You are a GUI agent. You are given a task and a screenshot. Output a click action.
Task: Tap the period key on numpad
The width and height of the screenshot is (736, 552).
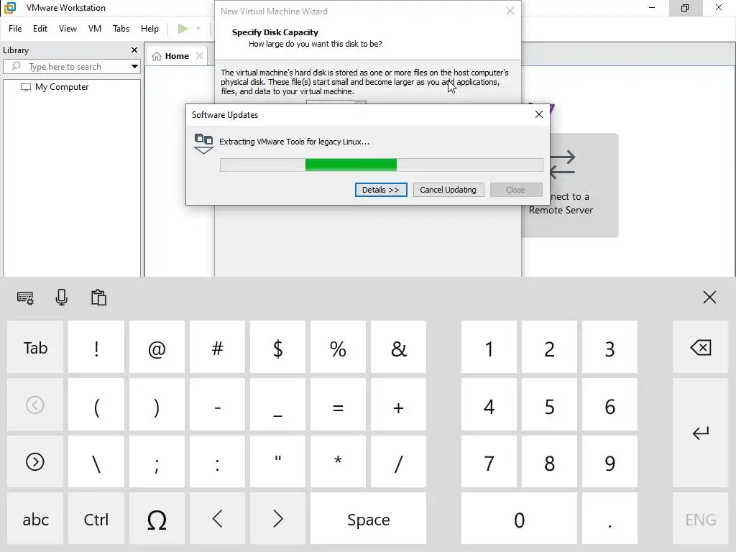pyautogui.click(x=609, y=519)
